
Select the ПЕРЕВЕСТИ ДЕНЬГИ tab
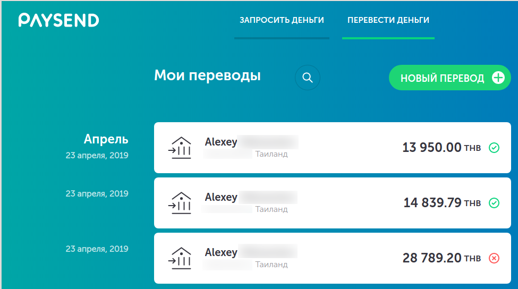coord(388,20)
